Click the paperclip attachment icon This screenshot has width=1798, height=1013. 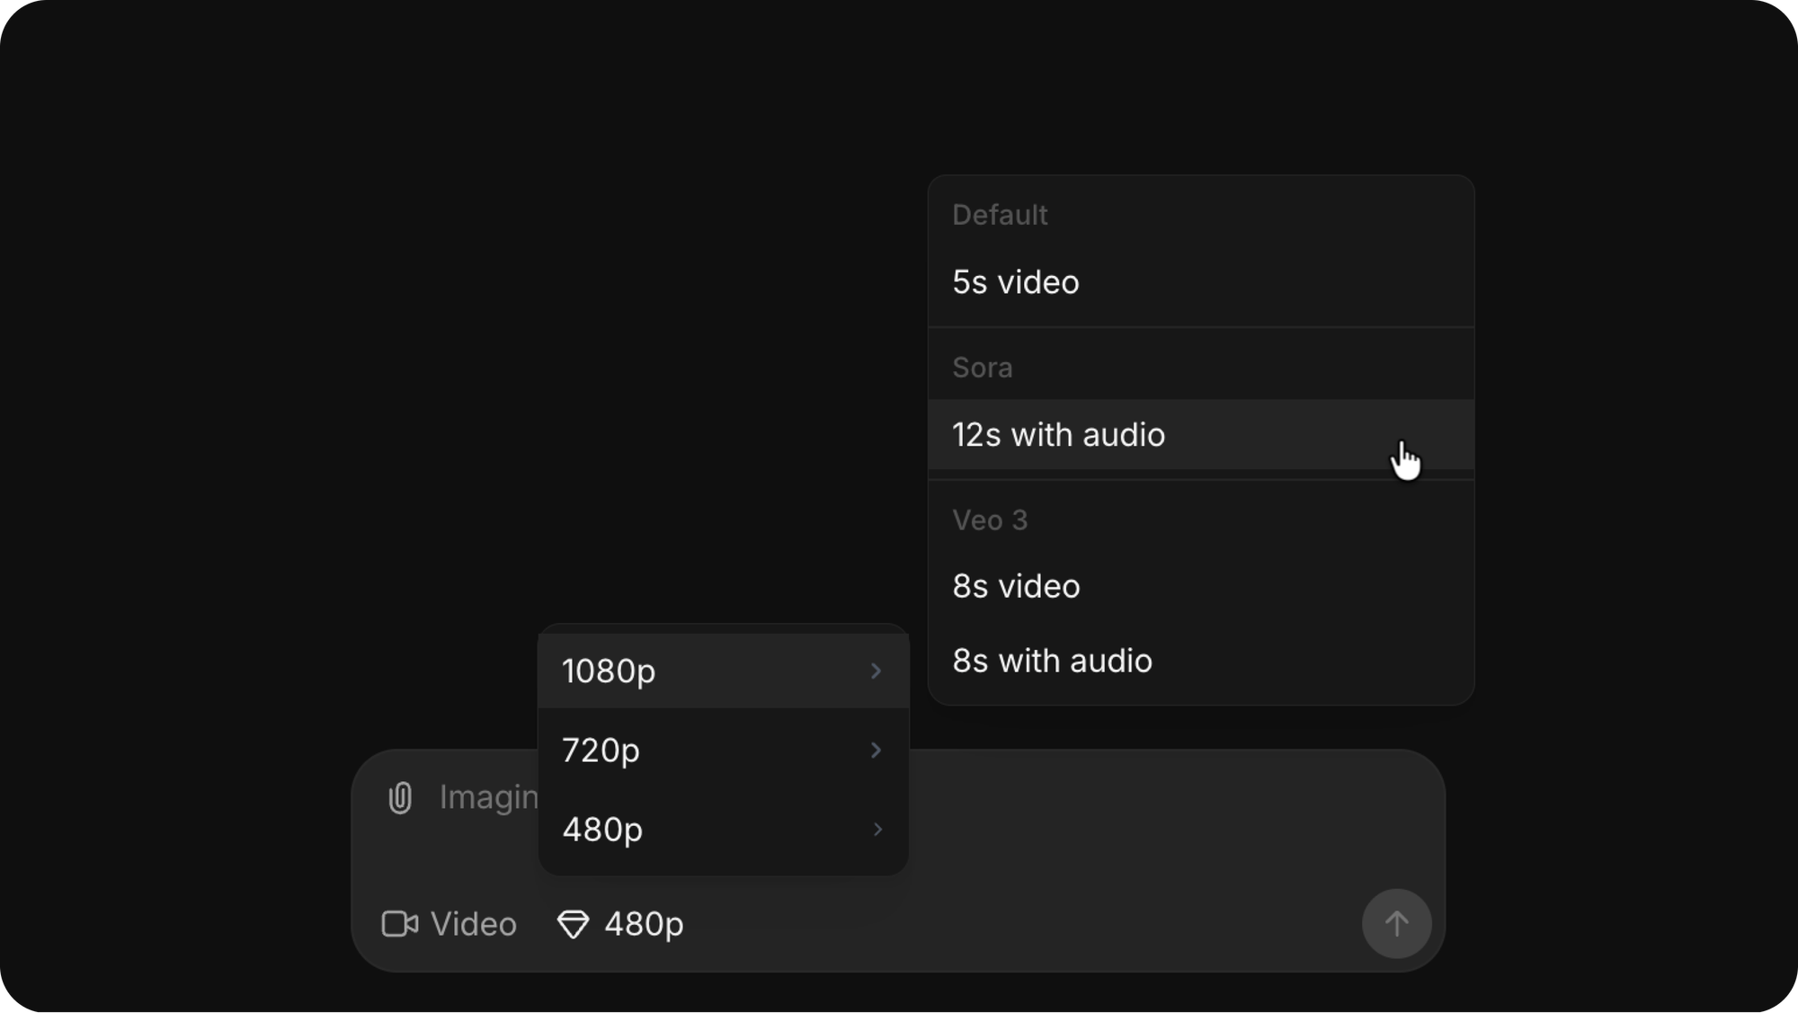point(400,797)
